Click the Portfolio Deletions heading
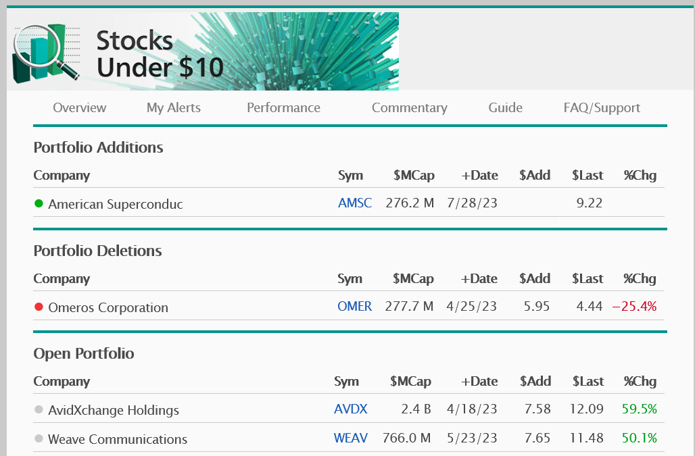The image size is (695, 456). pos(97,251)
